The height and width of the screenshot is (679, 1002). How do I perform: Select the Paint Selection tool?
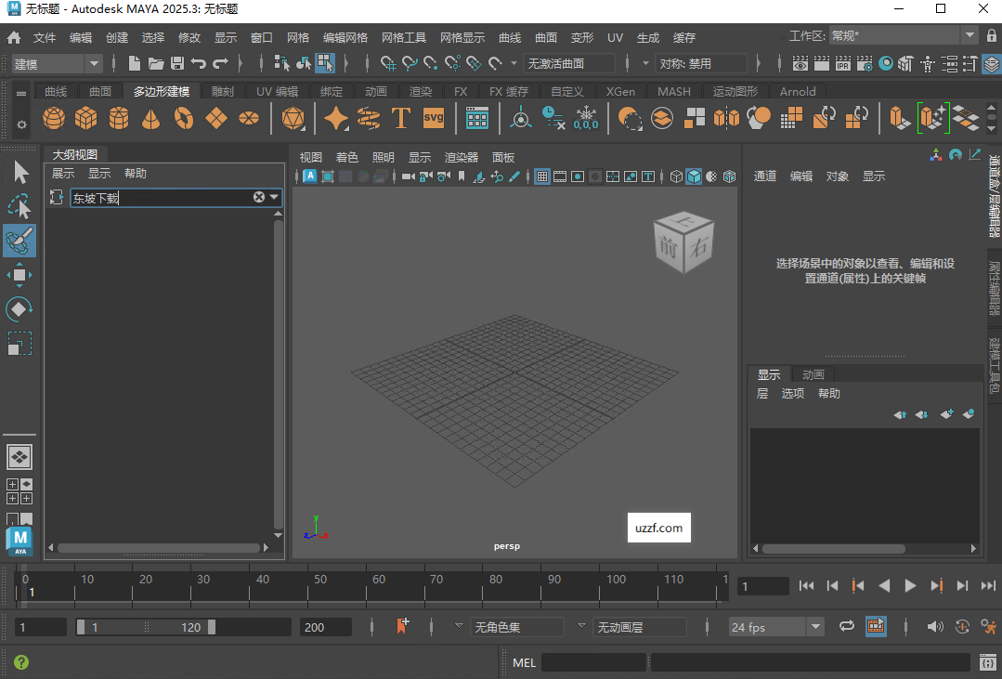19,241
